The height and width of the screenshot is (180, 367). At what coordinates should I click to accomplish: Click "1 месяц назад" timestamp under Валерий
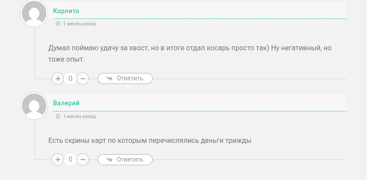pyautogui.click(x=79, y=117)
